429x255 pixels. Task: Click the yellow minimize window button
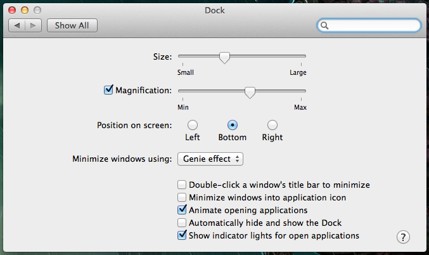click(x=25, y=10)
